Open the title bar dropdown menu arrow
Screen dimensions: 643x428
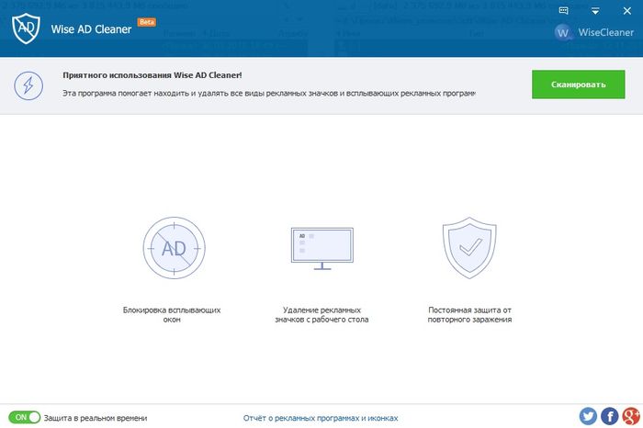click(595, 11)
